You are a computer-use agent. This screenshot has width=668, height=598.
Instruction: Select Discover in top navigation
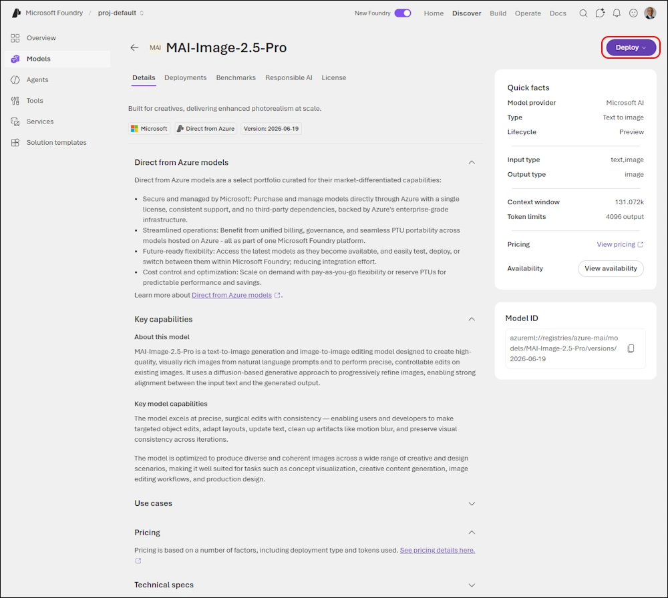click(x=467, y=13)
